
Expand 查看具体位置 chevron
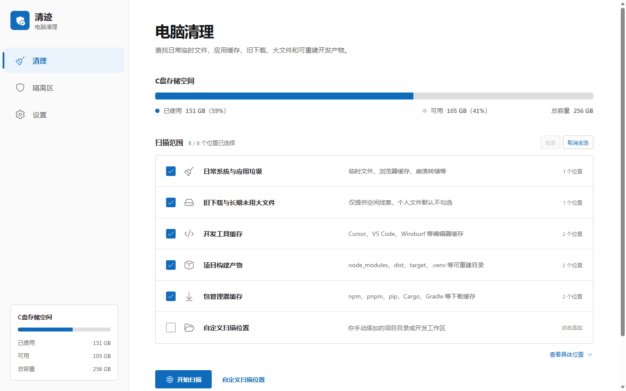click(x=590, y=355)
